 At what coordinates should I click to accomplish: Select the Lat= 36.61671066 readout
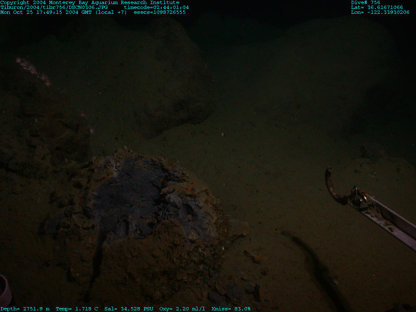coord(377,7)
